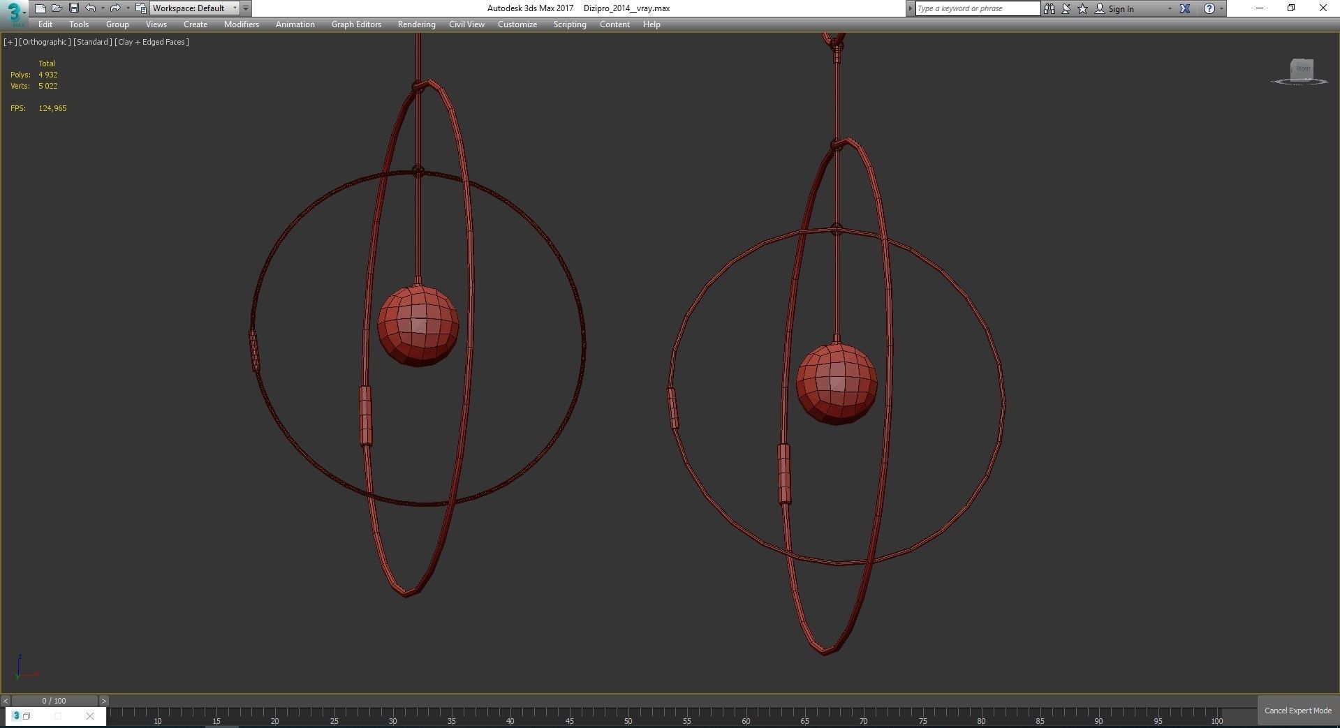Click the Verts count 5 022 statistic
Viewport: 1340px width, 728px height.
pos(48,86)
